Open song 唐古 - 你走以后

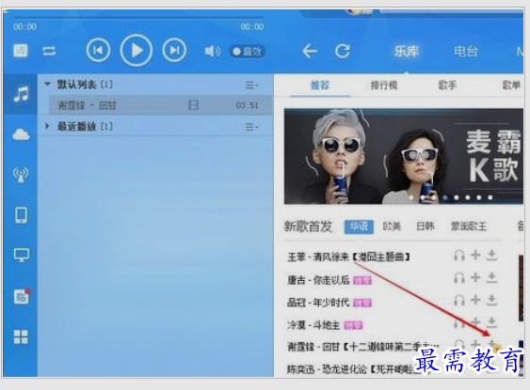point(318,280)
